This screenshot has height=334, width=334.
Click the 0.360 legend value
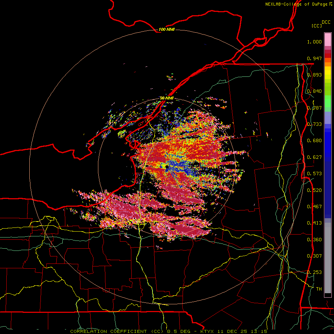pyautogui.click(x=314, y=240)
